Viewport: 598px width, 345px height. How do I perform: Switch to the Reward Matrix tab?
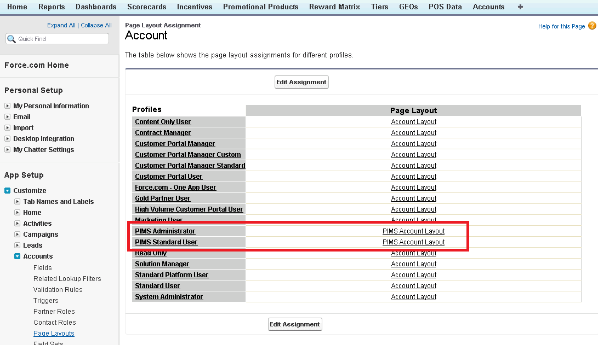click(x=334, y=7)
